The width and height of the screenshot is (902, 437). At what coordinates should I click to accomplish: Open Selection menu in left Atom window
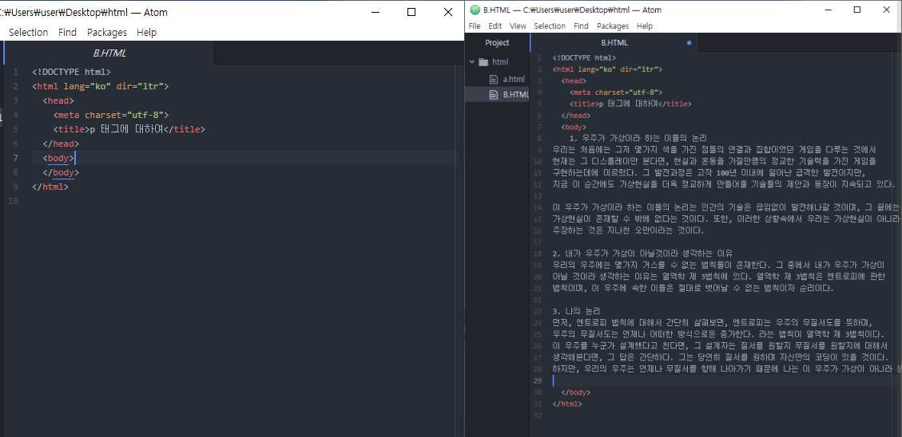[28, 32]
